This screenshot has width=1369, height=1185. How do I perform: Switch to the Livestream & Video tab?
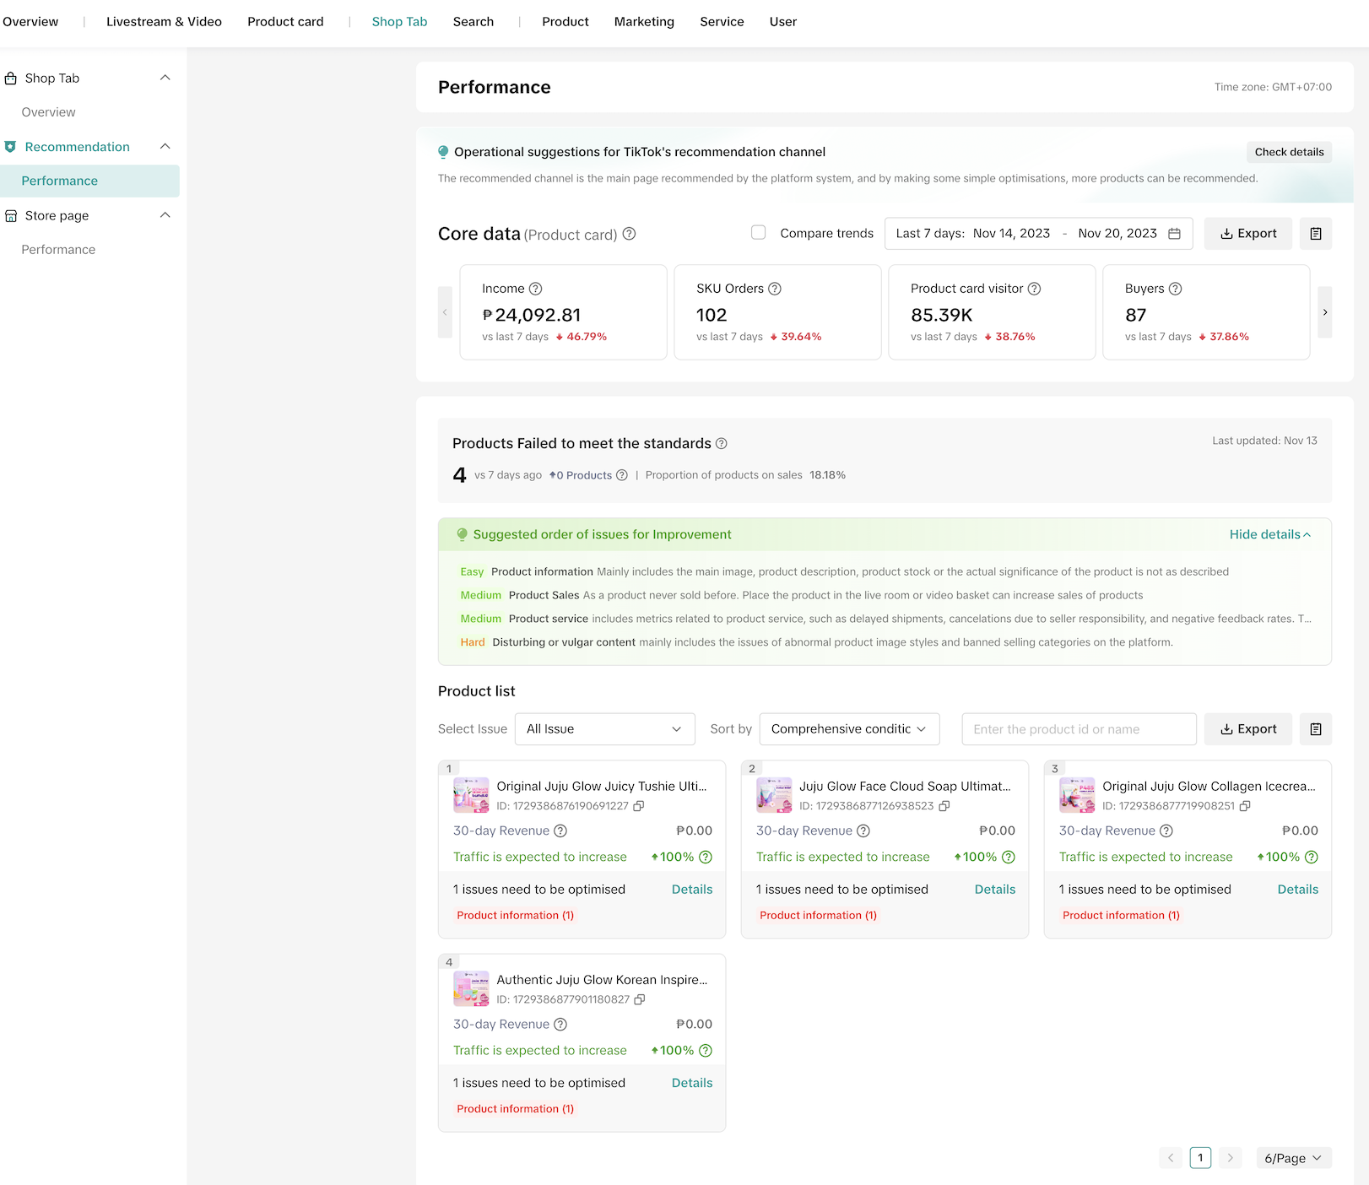point(164,22)
